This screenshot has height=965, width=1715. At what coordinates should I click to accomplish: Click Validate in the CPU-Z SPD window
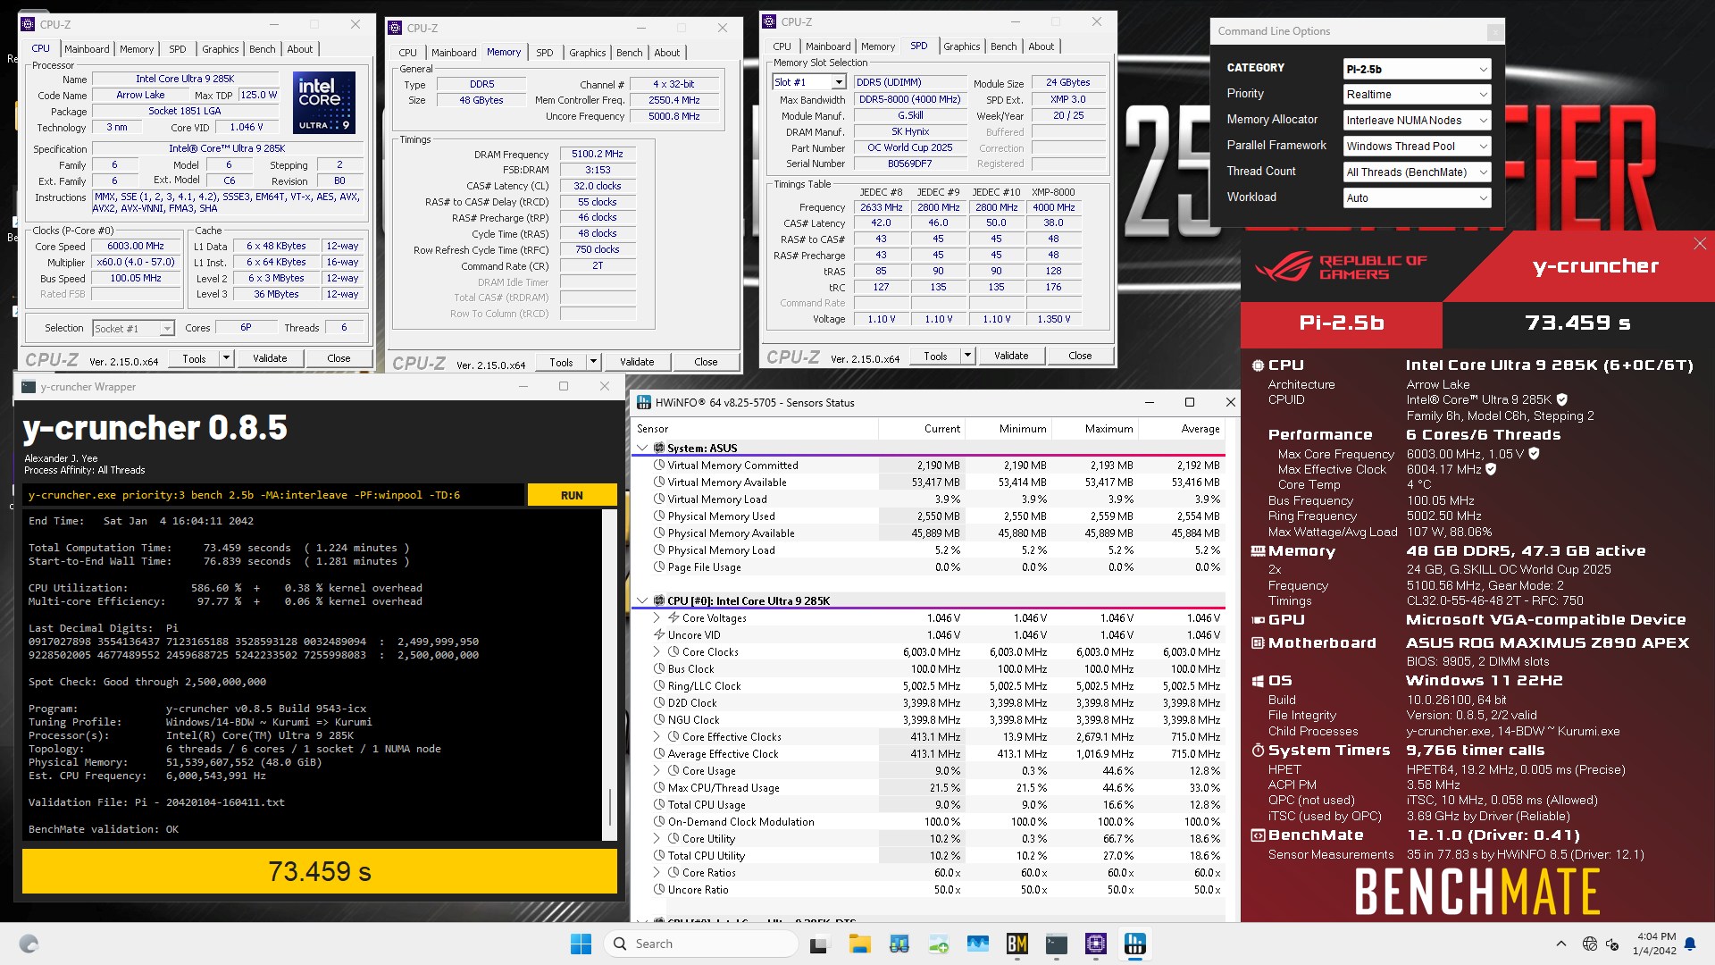point(1011,356)
